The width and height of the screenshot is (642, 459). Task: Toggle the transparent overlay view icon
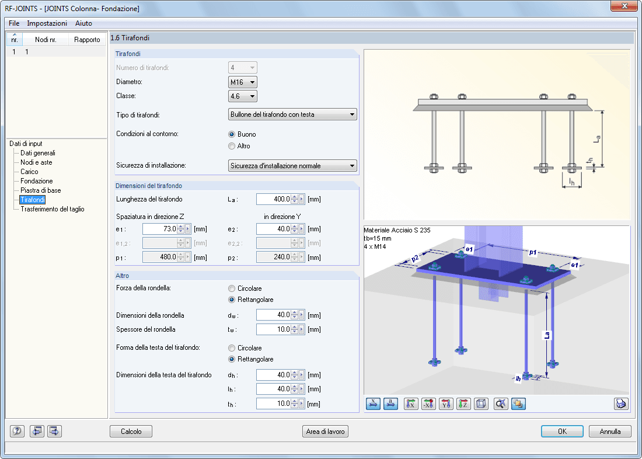pos(518,404)
